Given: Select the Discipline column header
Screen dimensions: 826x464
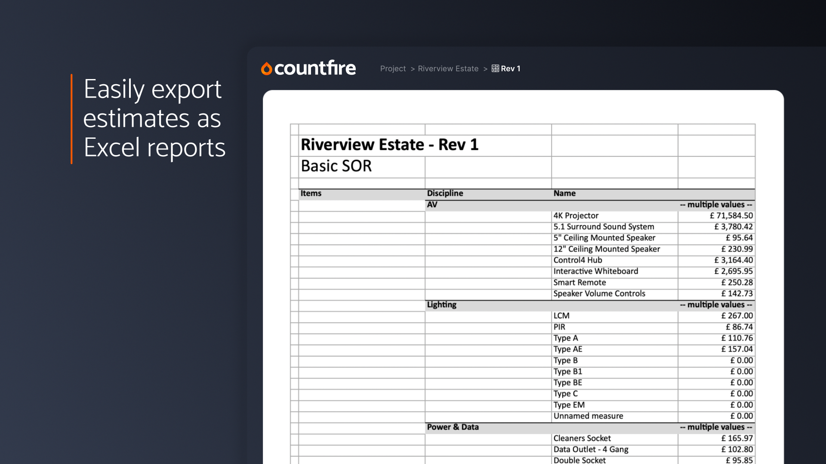Looking at the screenshot, I should pos(445,193).
